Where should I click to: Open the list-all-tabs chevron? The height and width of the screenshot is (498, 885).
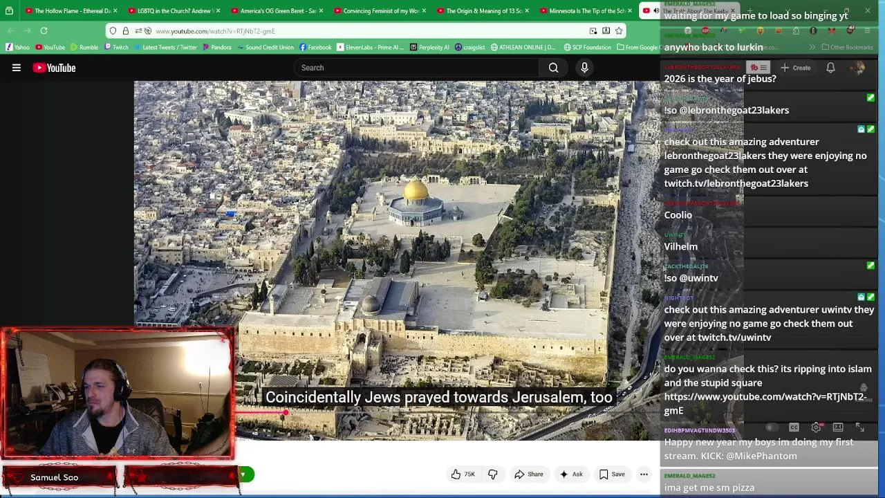pos(787,11)
